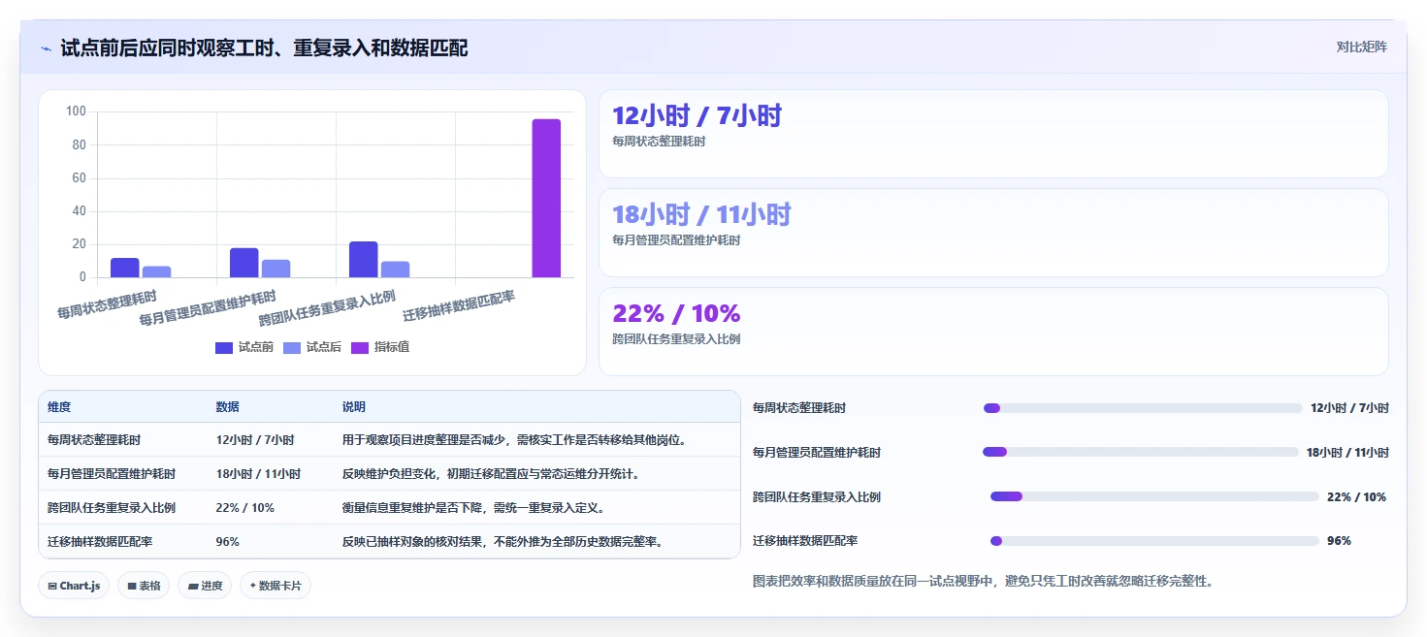Viewport: 1427px width, 637px height.
Task: Click the 96% progress value label
Action: click(x=1339, y=541)
